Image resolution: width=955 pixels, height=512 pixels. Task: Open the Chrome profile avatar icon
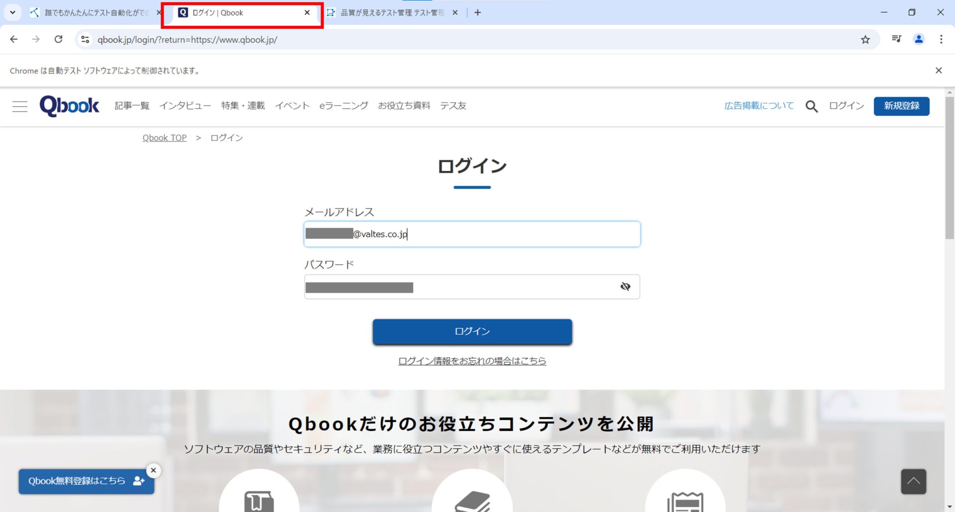click(x=919, y=39)
